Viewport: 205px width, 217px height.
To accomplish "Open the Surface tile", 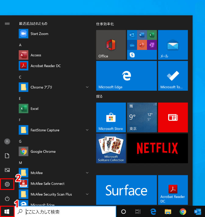I will click(x=126, y=190).
